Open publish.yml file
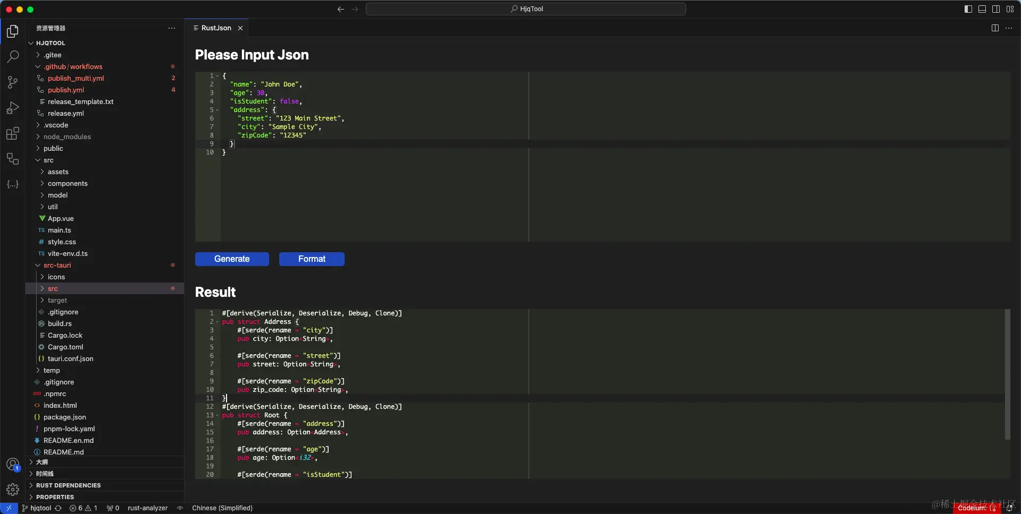The image size is (1021, 514). pos(105,90)
